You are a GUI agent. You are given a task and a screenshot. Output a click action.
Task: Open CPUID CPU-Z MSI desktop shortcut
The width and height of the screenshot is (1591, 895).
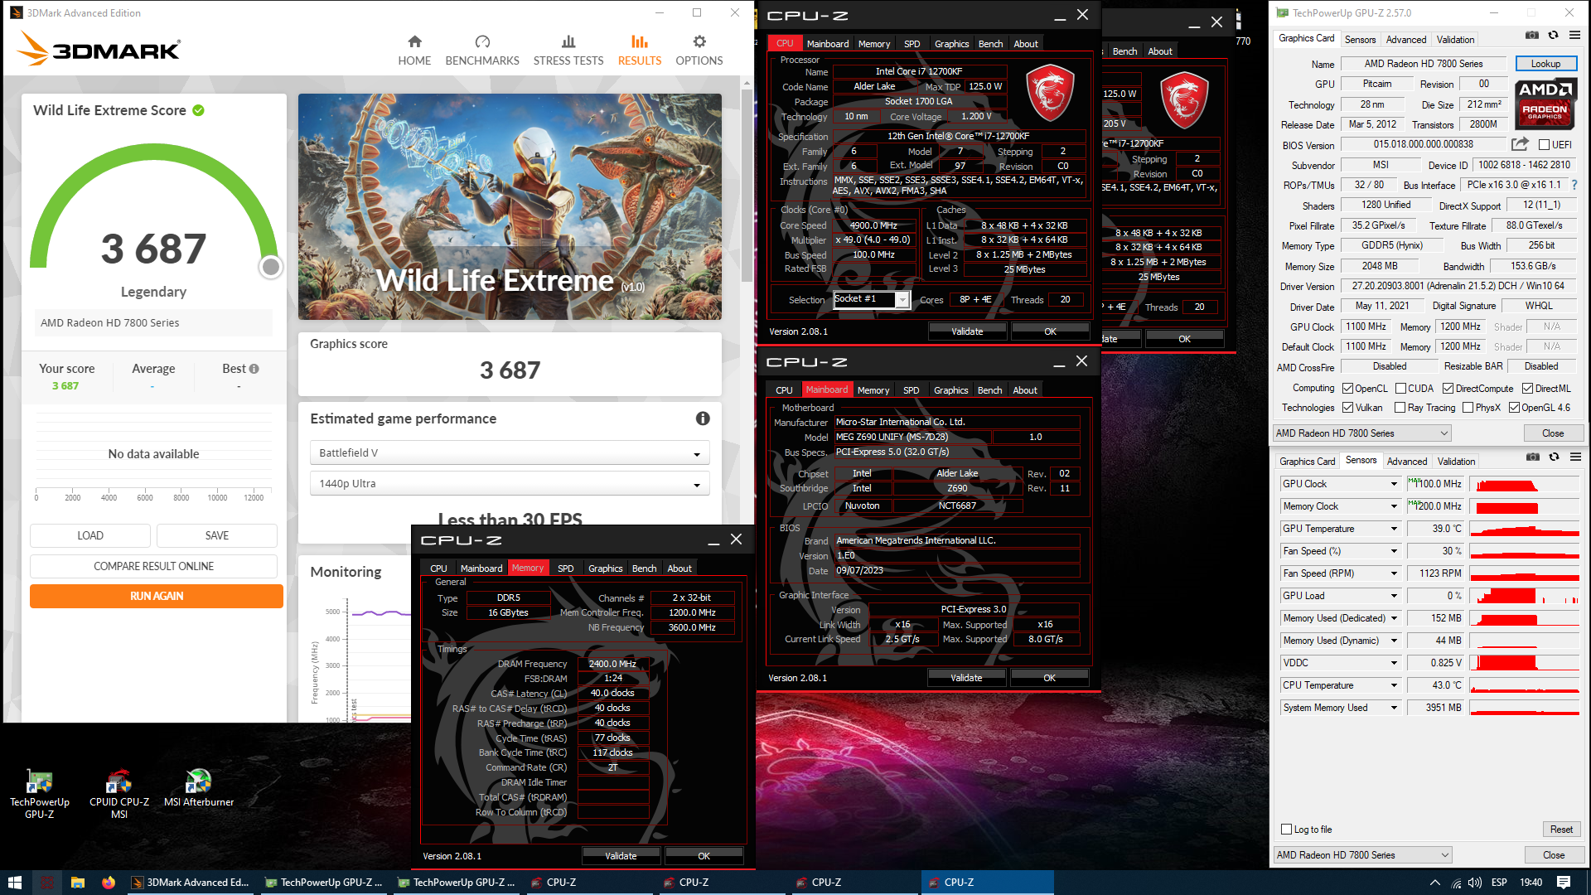119,794
